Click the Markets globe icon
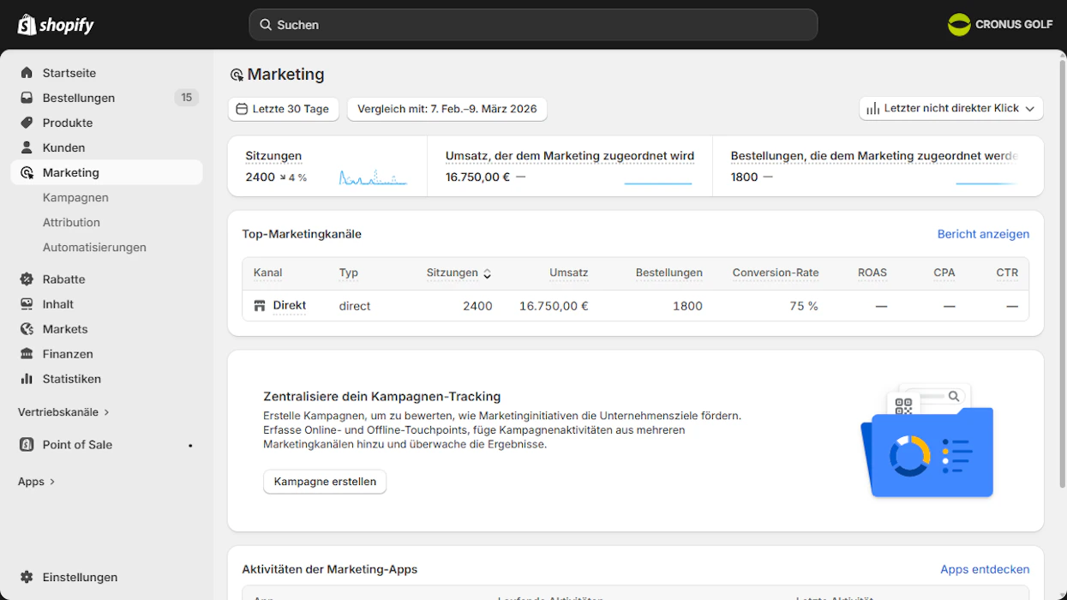1067x600 pixels. (x=27, y=329)
